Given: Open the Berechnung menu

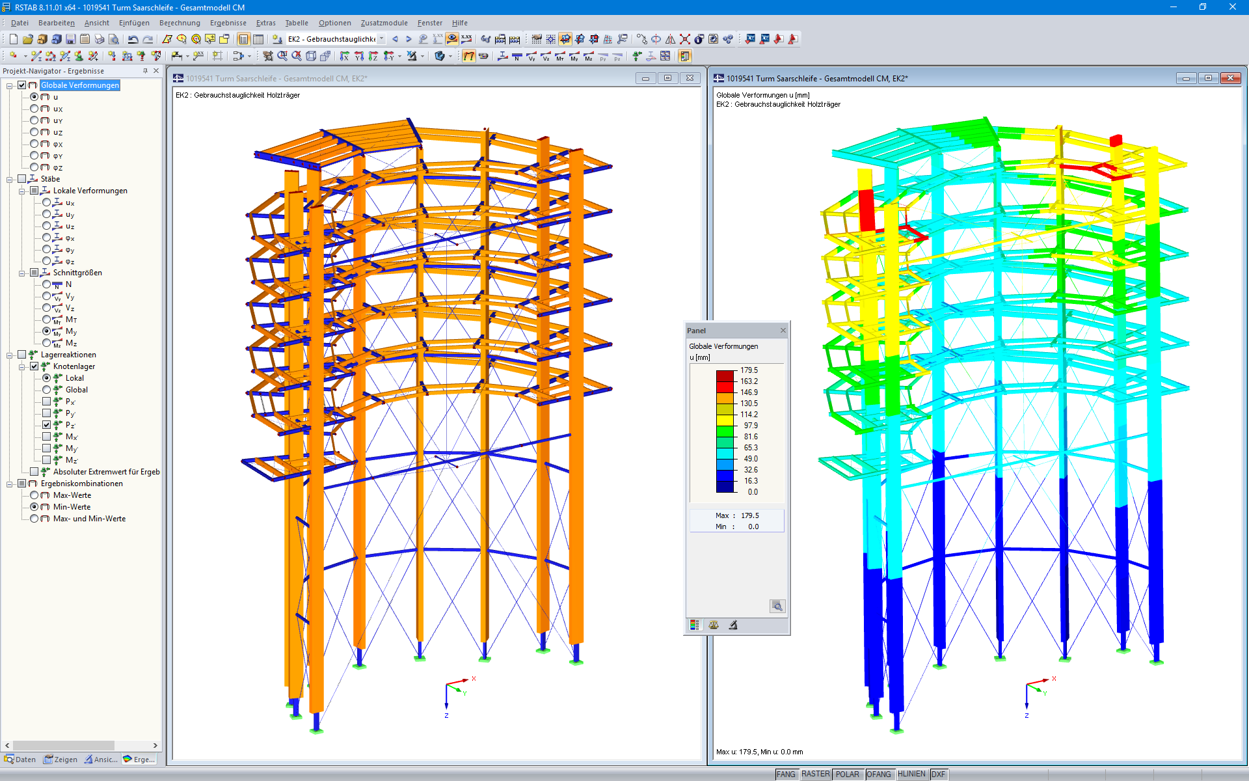Looking at the screenshot, I should (180, 23).
